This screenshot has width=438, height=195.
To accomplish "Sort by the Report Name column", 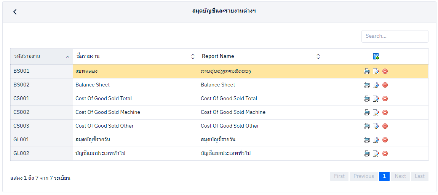I will (261, 56).
